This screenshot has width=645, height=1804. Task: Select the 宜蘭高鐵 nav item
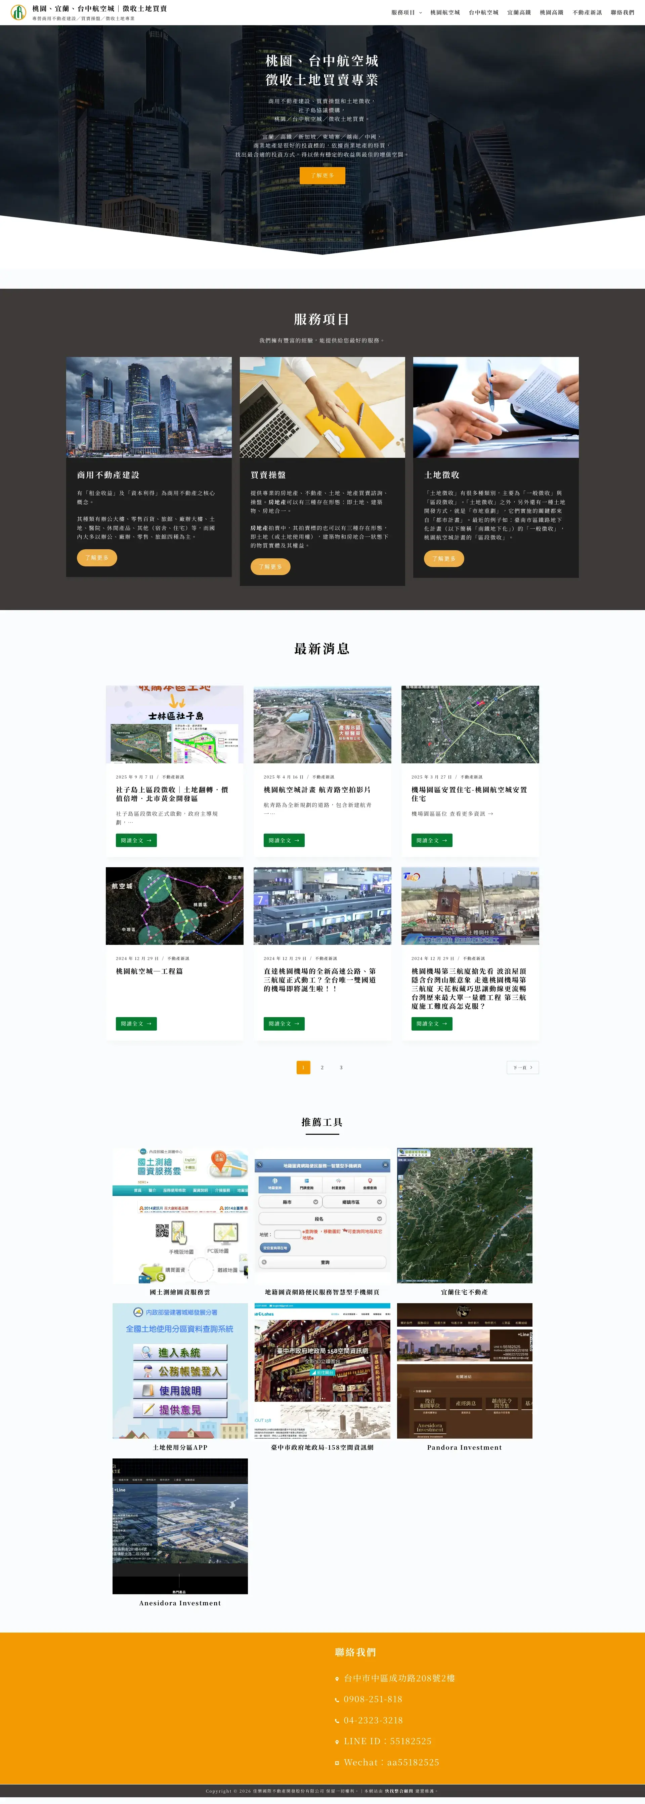pos(519,13)
